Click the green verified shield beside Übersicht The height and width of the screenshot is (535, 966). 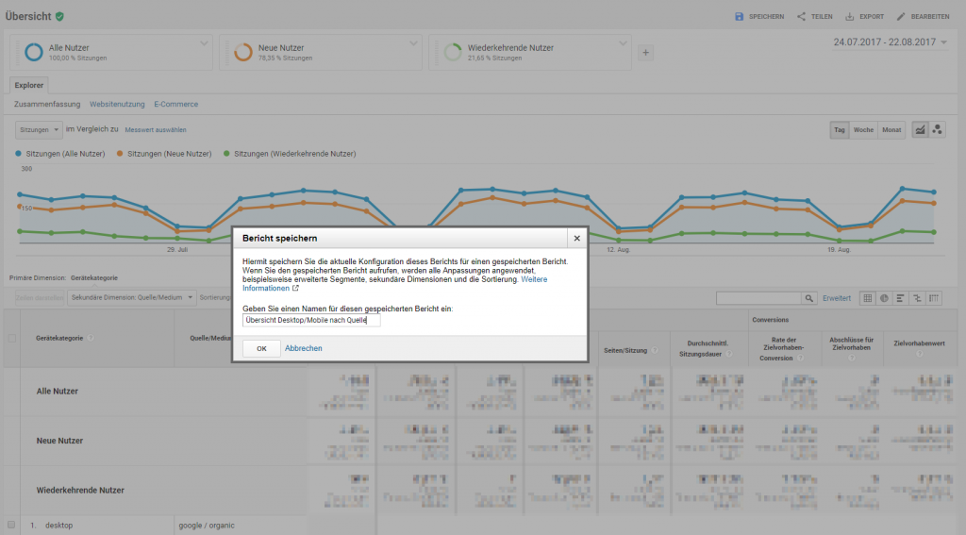coord(59,17)
